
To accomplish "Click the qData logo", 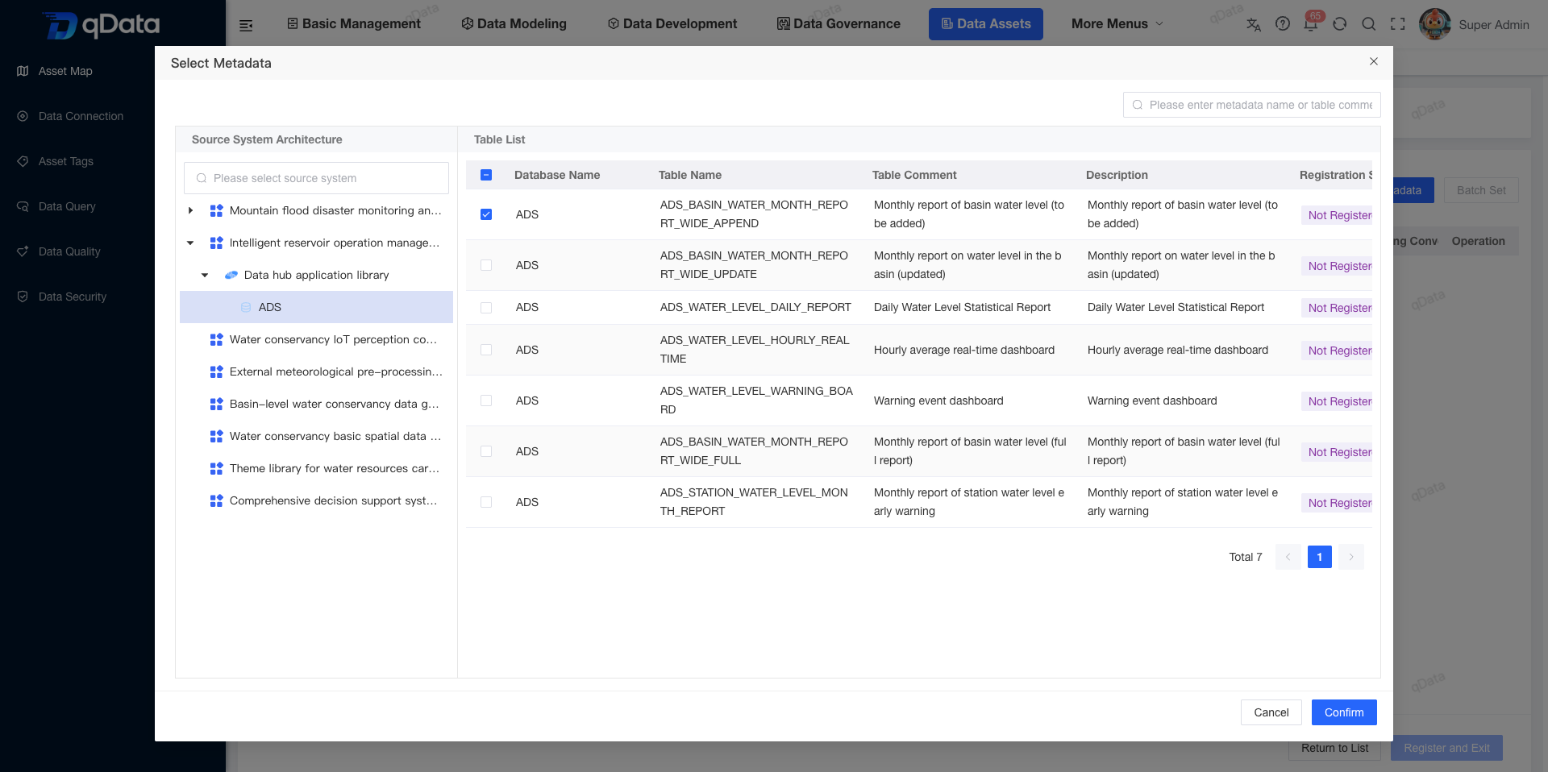I will (x=101, y=25).
